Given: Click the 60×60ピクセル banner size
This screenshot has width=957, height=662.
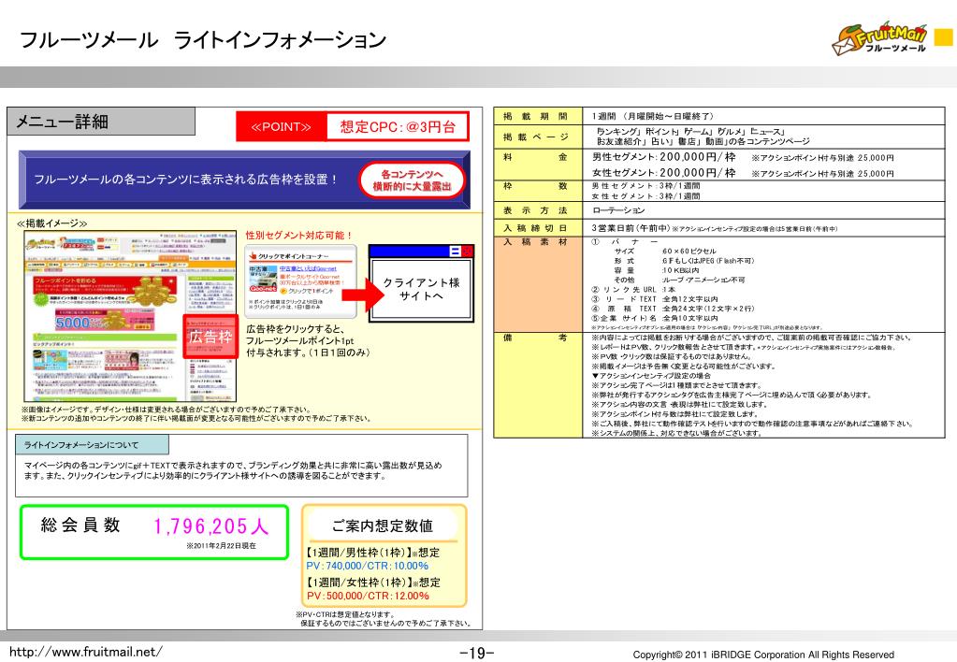Looking at the screenshot, I should click(689, 251).
